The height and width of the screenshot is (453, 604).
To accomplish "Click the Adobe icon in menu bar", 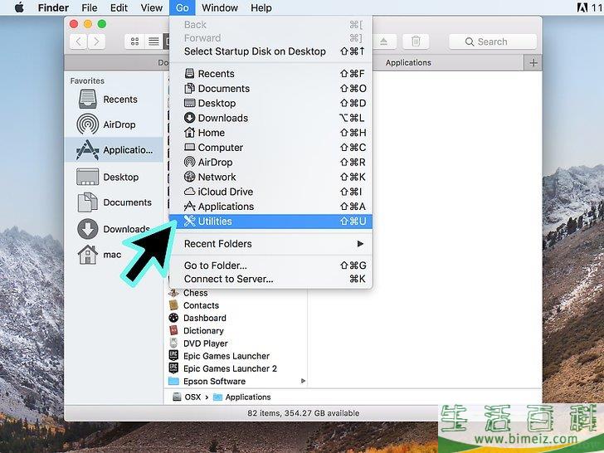I will 582,7.
